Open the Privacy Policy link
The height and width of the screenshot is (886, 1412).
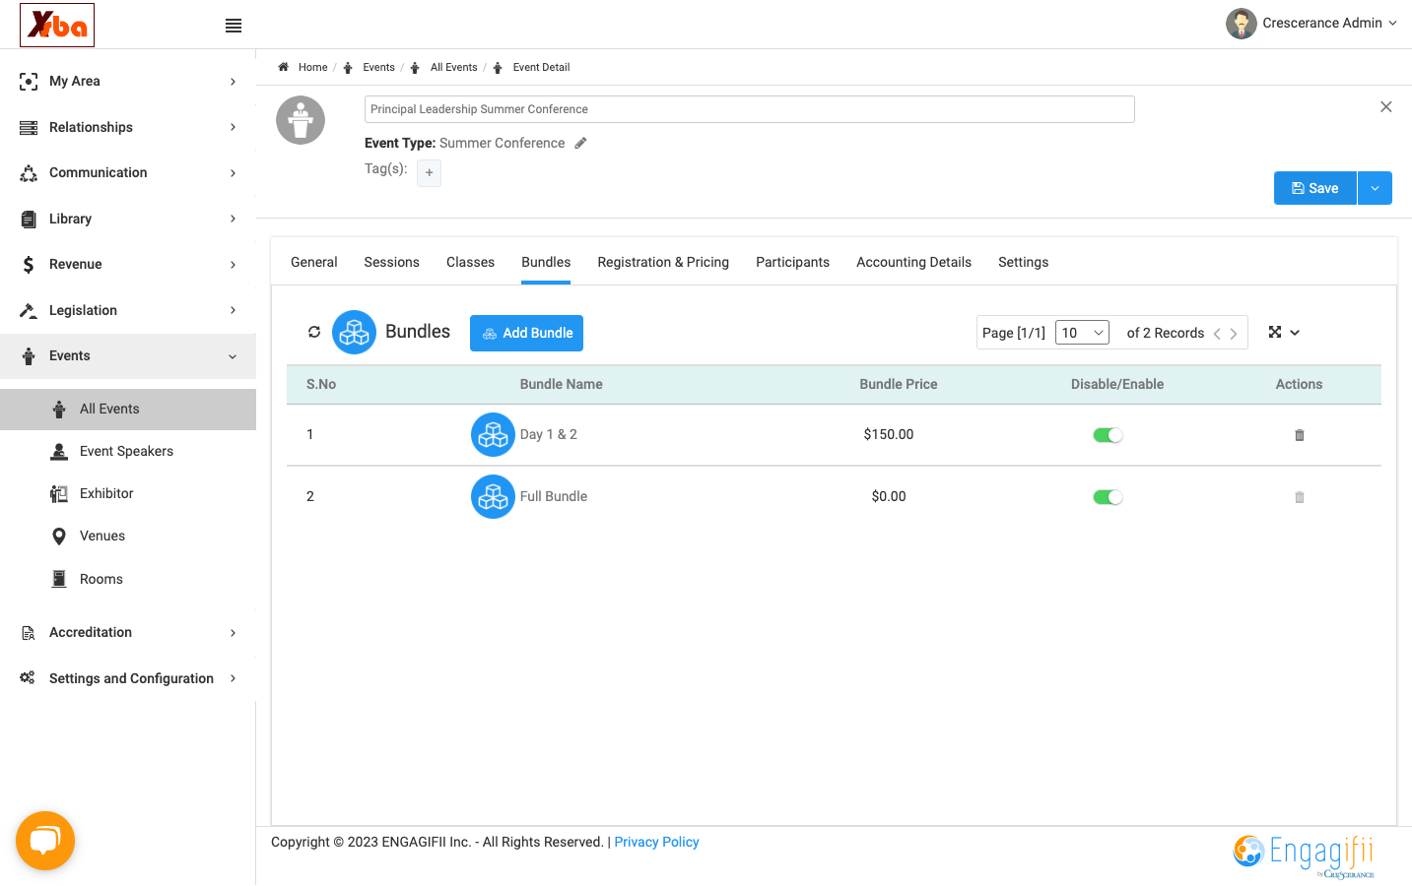tap(656, 842)
